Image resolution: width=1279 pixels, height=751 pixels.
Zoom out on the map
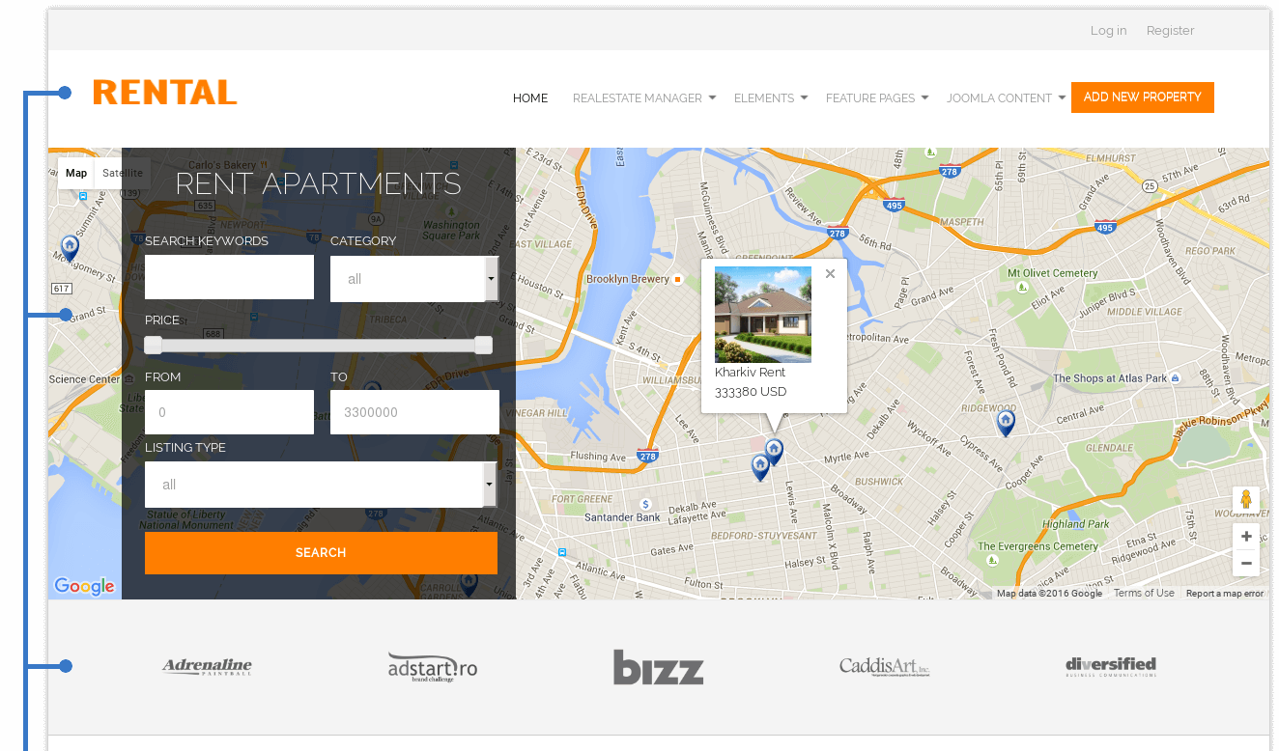(x=1246, y=563)
